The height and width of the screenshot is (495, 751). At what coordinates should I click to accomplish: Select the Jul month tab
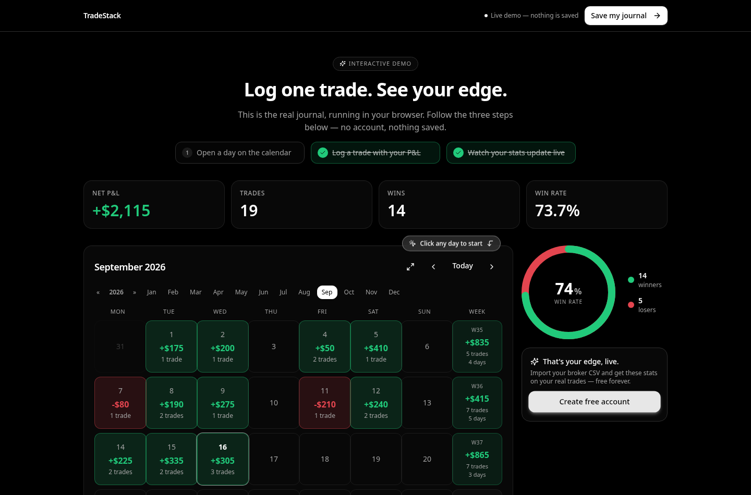[x=283, y=292]
